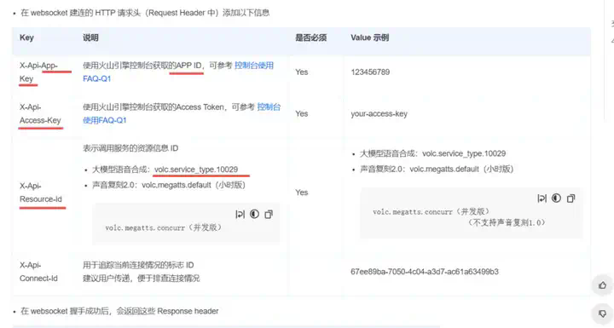Click the Value 示例 column header
Viewport: 614px width, 328px height.
point(369,37)
